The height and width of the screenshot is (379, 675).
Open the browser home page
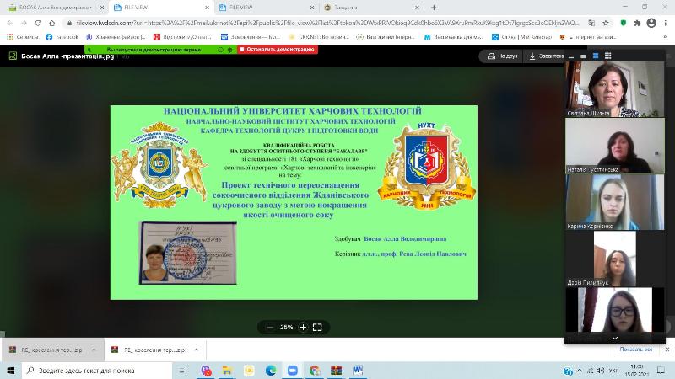click(x=52, y=23)
